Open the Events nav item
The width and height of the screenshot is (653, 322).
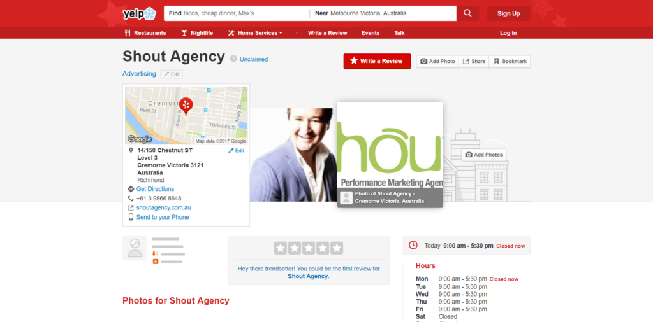click(371, 33)
